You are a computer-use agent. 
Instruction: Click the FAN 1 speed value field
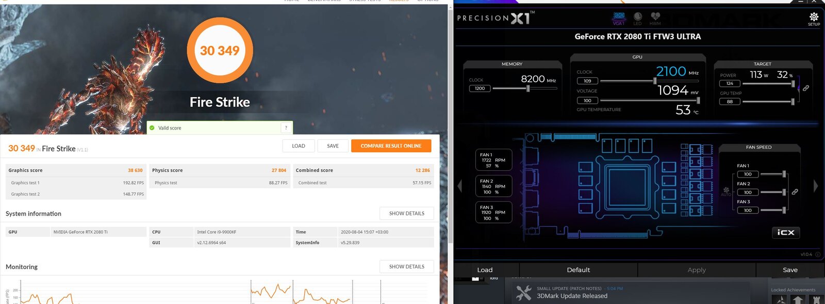[748, 174]
